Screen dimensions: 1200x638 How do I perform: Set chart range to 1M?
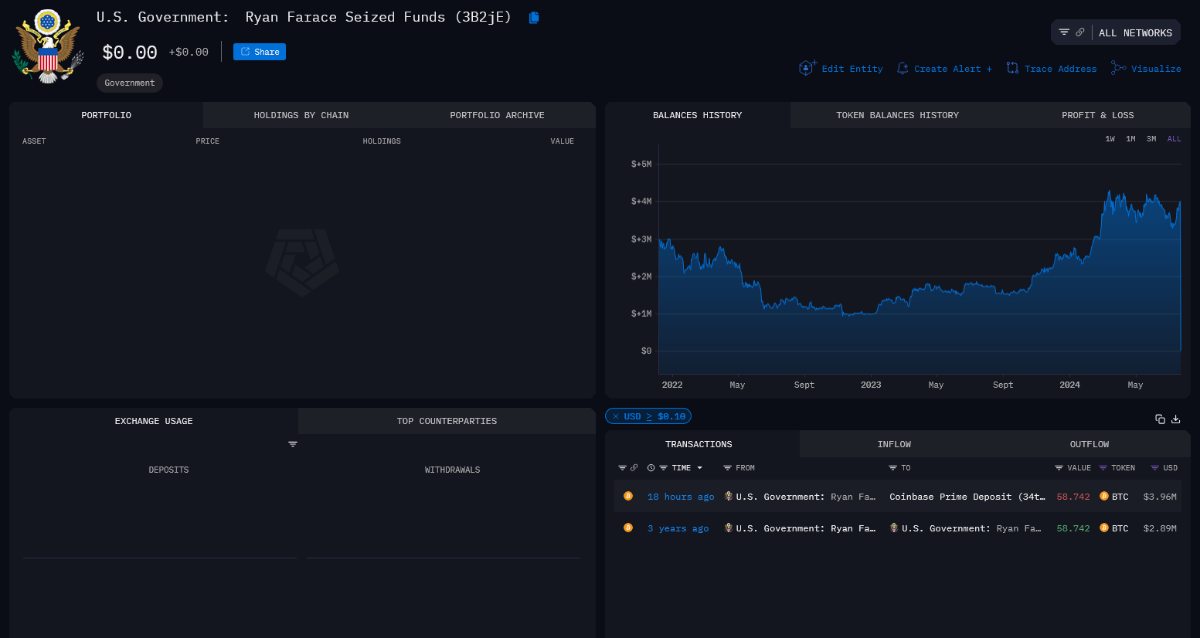[x=1130, y=139]
